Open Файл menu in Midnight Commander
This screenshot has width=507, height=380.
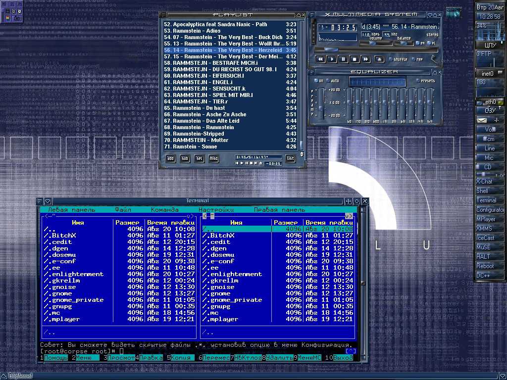tap(123, 210)
